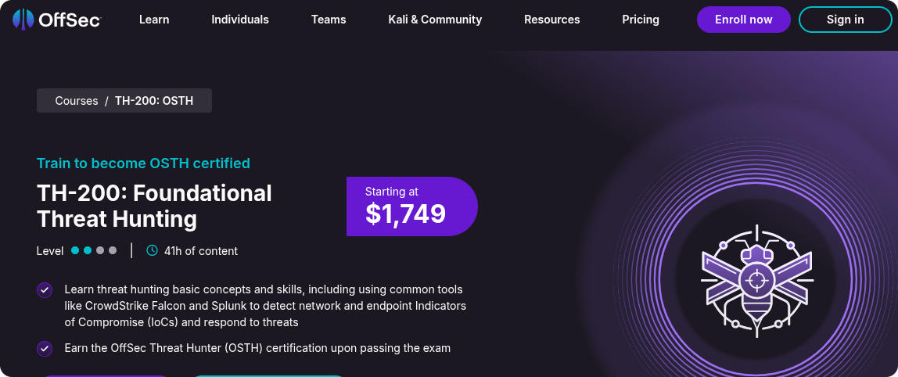
Task: Click the Train to become OSTH certified text
Action: pyautogui.click(x=143, y=163)
